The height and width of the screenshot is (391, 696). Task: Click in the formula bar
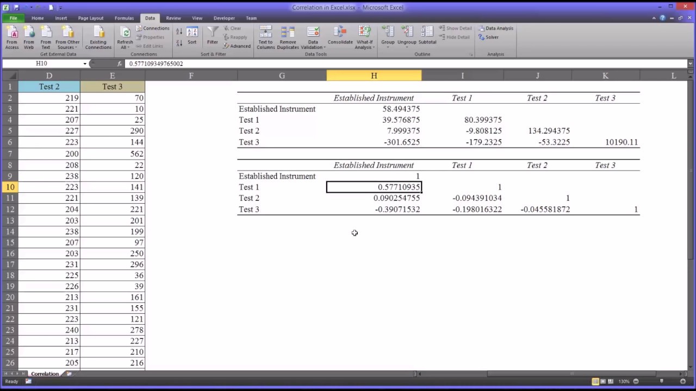tap(406, 64)
